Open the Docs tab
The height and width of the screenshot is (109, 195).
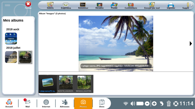(x=102, y=103)
